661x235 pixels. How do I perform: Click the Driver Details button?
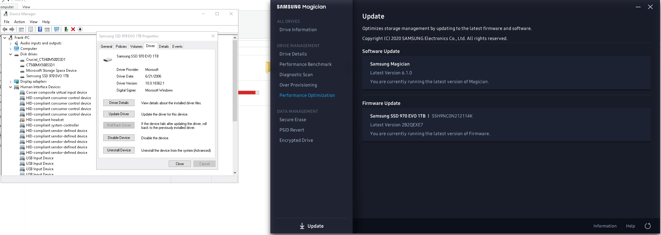(x=119, y=103)
